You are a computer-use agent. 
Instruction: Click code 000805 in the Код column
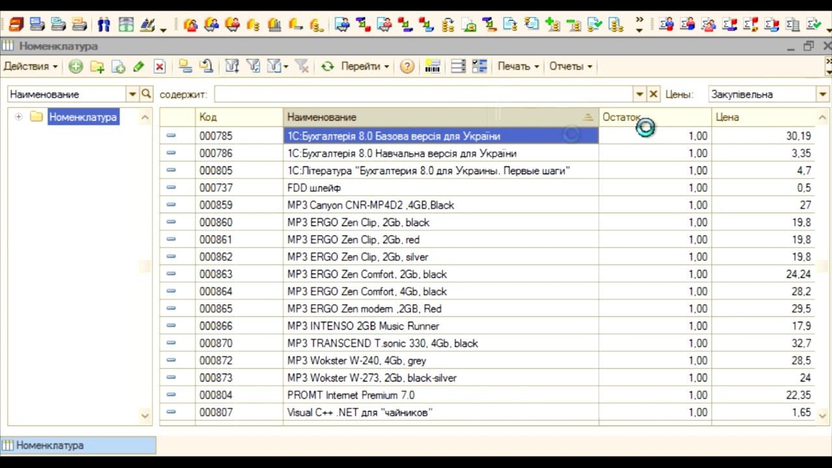pyautogui.click(x=216, y=170)
